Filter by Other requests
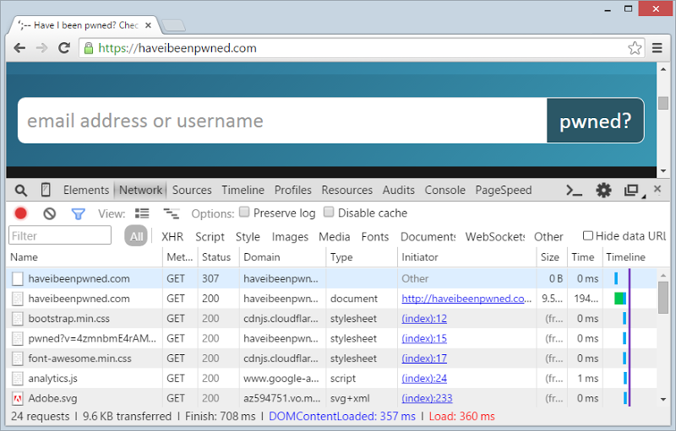The width and height of the screenshot is (676, 431). 548,236
